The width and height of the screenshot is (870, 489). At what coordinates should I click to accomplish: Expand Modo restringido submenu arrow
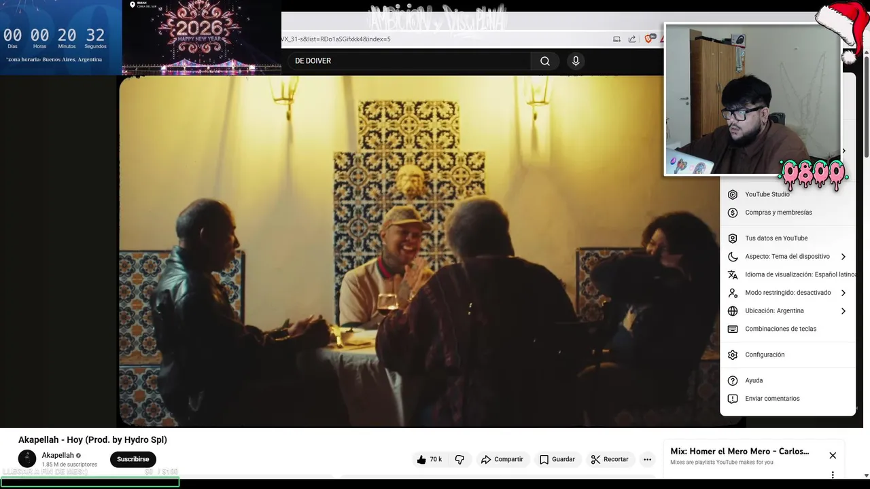[x=843, y=293]
